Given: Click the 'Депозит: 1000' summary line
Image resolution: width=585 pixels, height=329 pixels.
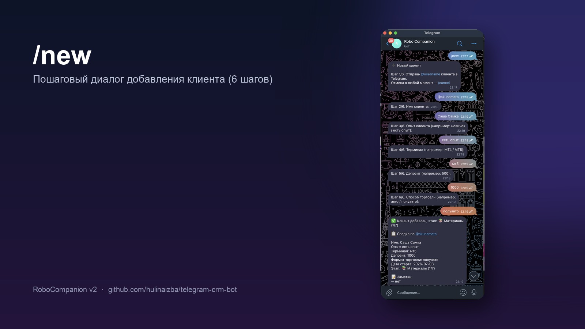Looking at the screenshot, I should coord(403,256).
